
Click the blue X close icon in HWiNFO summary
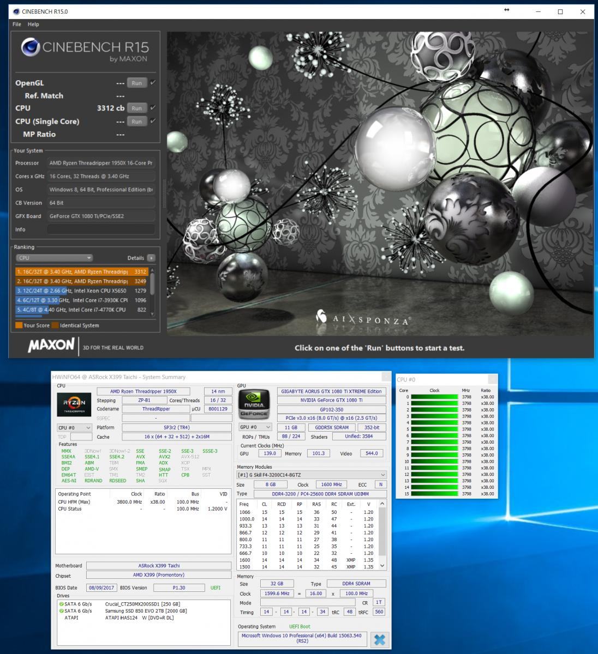(x=380, y=639)
